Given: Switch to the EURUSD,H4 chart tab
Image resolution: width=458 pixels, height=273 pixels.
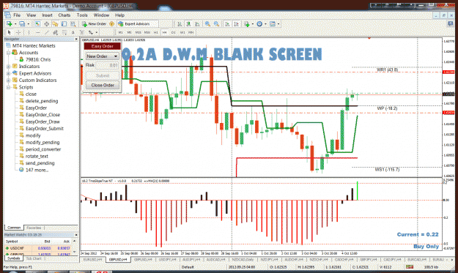Looking at the screenshot, I should (x=92, y=259).
